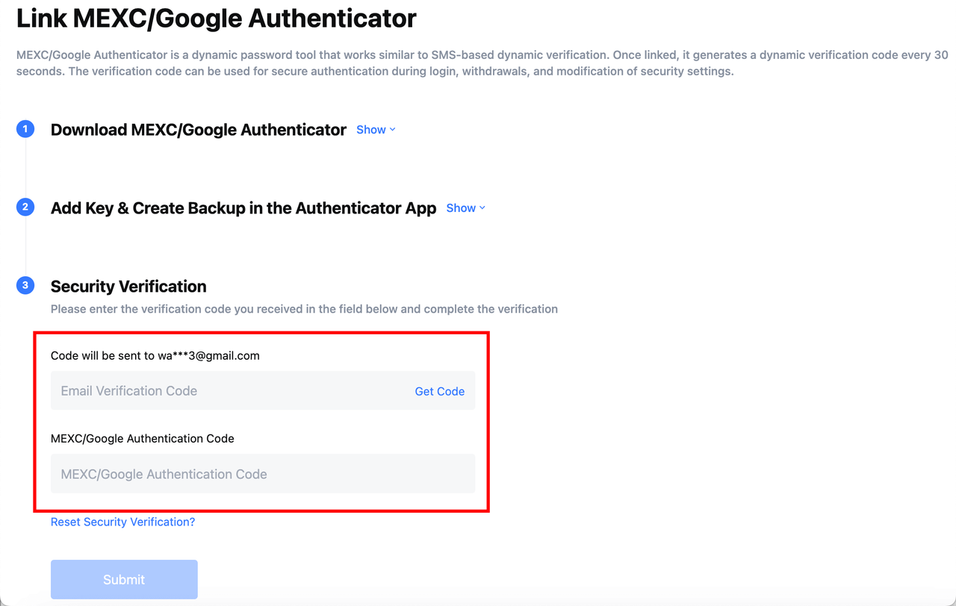Click the Security Verification heading
Image resolution: width=956 pixels, height=606 pixels.
[x=128, y=287]
